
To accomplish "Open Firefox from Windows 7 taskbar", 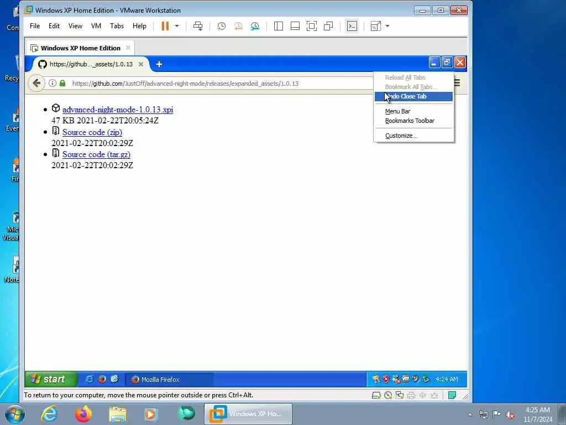I will (x=83, y=414).
